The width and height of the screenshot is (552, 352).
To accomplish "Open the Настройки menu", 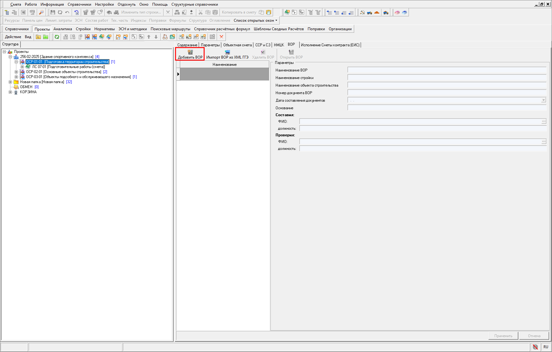I will coord(104,4).
